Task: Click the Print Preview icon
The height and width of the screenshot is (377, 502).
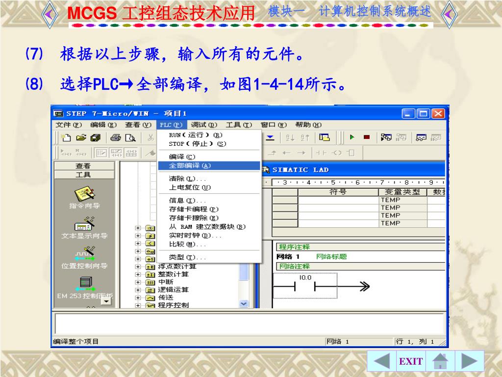Action: 130,138
